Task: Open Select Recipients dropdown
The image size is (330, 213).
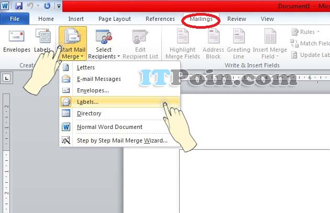Action: click(x=104, y=44)
